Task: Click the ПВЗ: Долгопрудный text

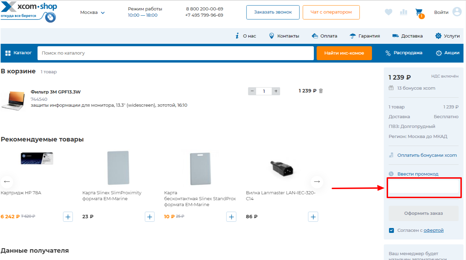Action: (412, 127)
